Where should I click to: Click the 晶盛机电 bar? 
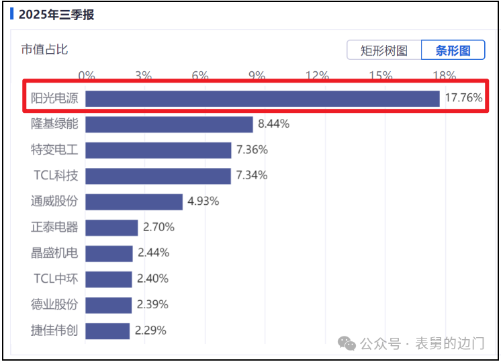(x=109, y=253)
